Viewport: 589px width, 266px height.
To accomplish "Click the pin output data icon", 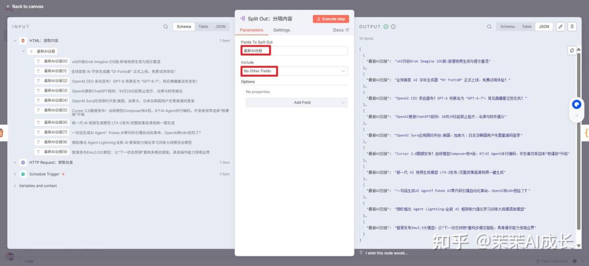I will pos(572,27).
